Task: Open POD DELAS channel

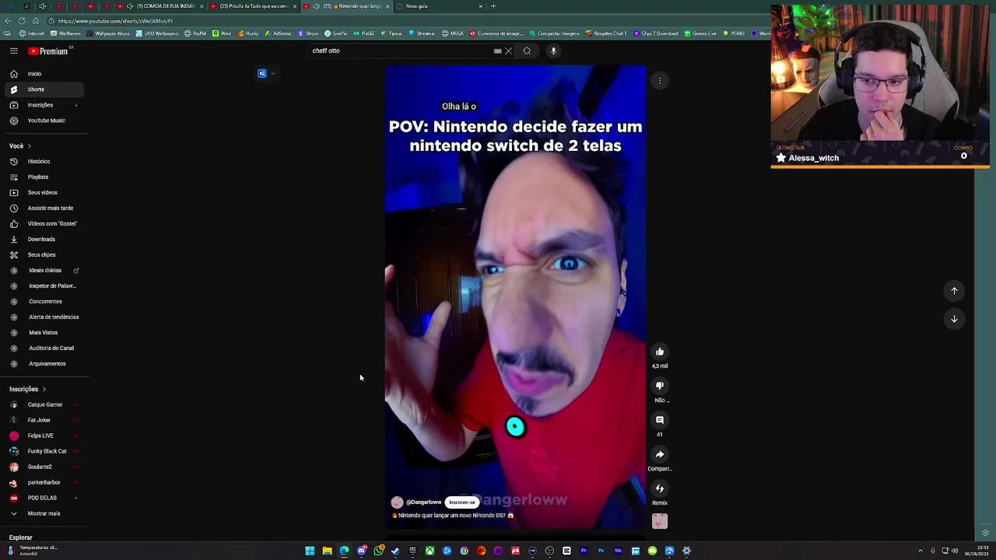Action: (43, 498)
